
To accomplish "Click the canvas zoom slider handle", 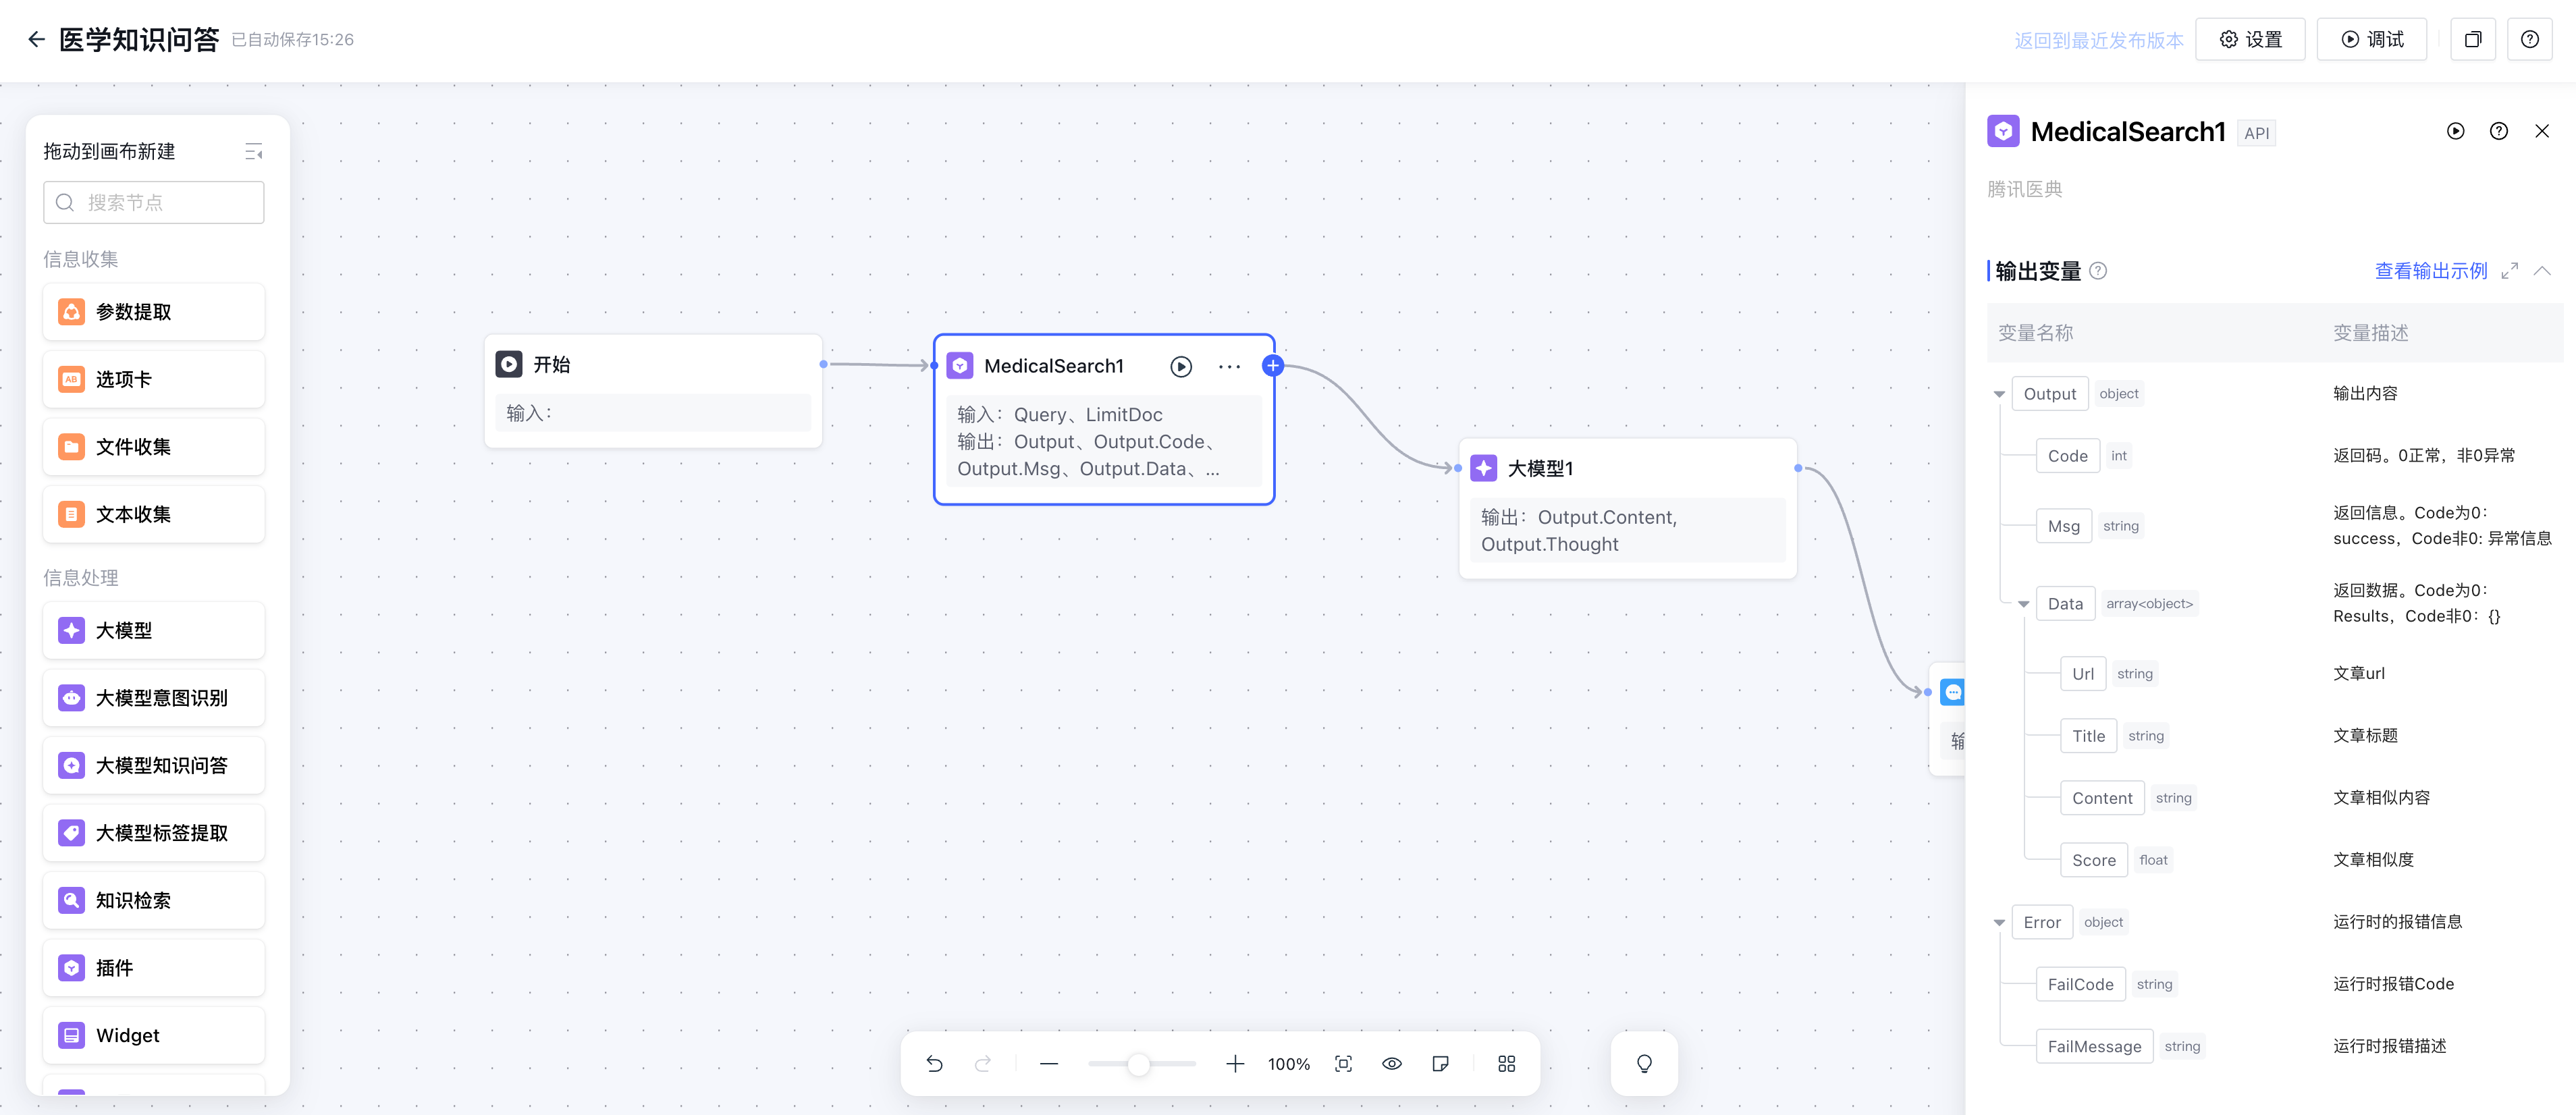I will click(x=1138, y=1064).
